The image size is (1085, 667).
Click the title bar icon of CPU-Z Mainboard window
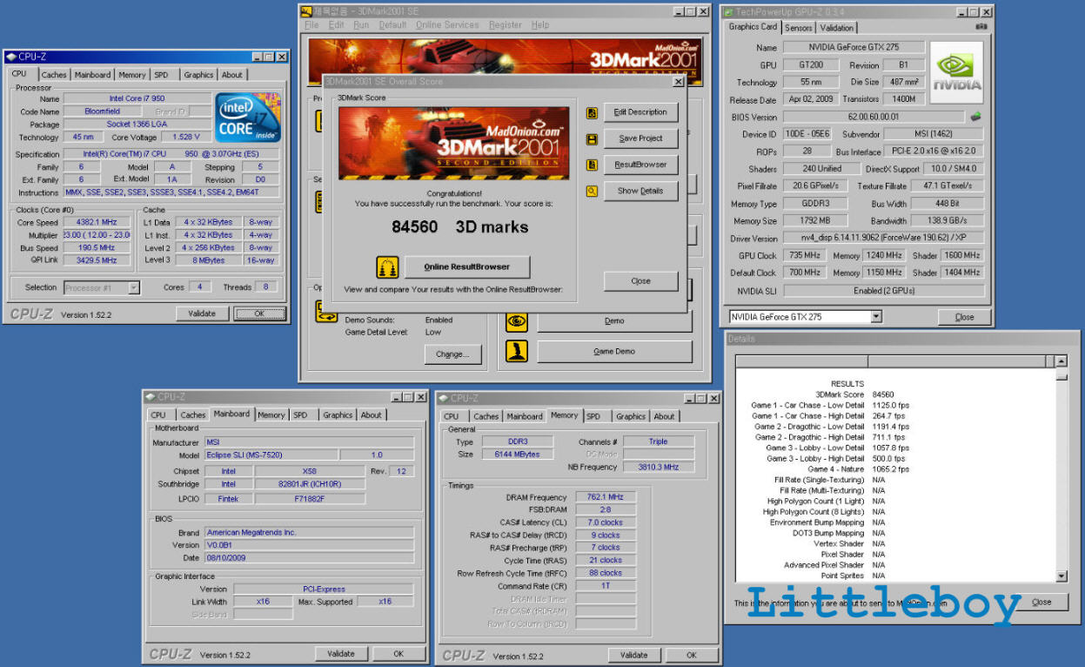151,397
